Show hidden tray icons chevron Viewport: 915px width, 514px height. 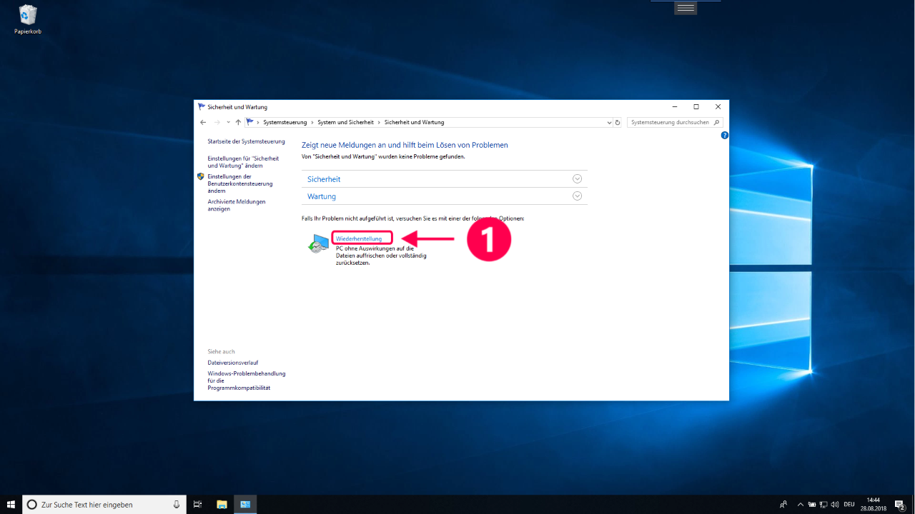pos(801,504)
